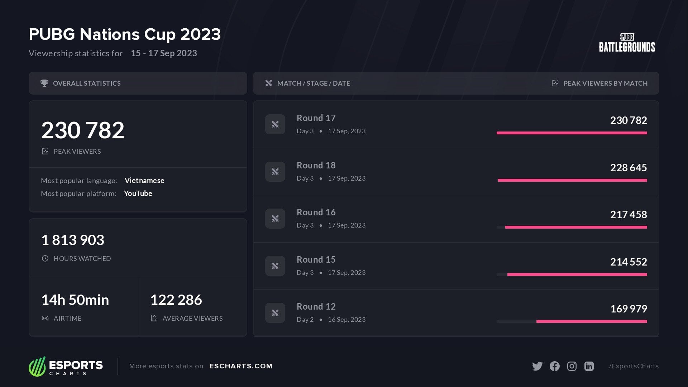Screen dimensions: 688x387
Task: Click the Round 17 crossed-swords match icon
Action: (275, 124)
